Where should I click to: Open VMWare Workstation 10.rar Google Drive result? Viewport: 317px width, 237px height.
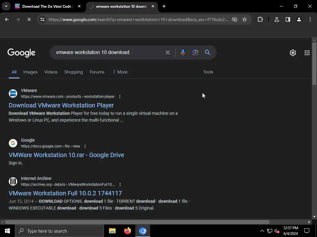click(x=66, y=155)
